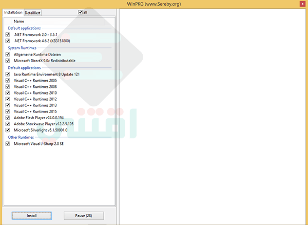The image size is (308, 225).
Task: Select 'Visual C++ Runtimes 2008' row text
Action: pyautogui.click(x=35, y=87)
